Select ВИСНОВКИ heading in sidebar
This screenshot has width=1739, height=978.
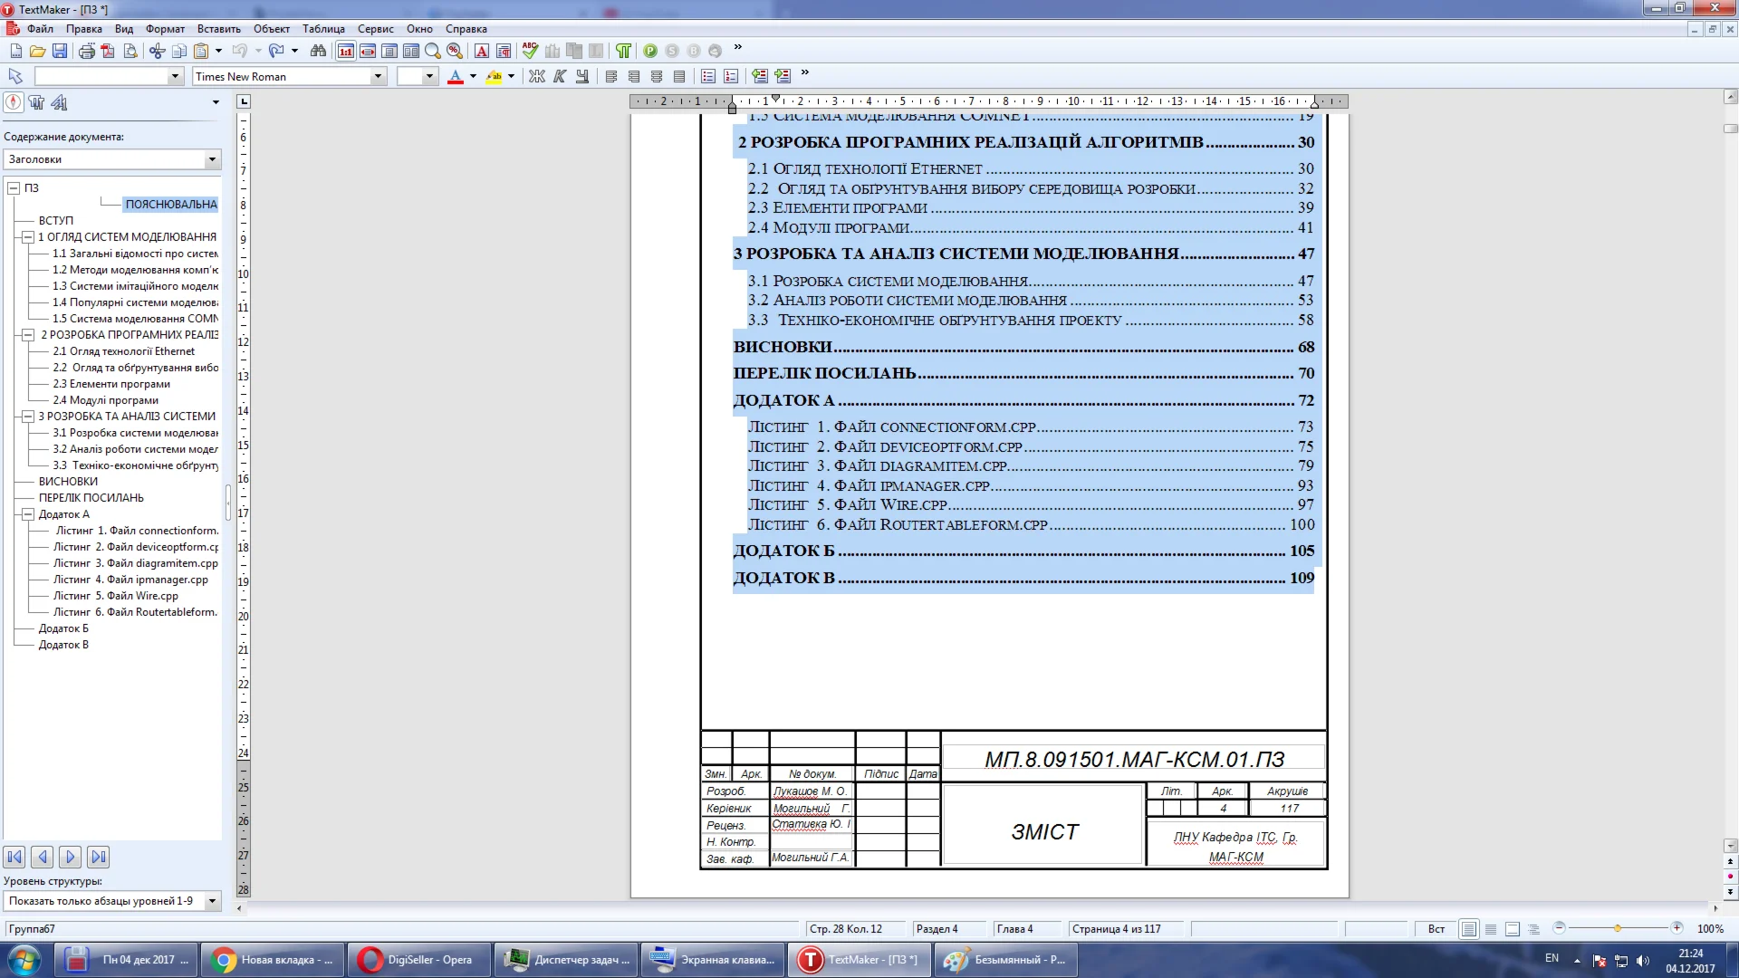coord(68,482)
